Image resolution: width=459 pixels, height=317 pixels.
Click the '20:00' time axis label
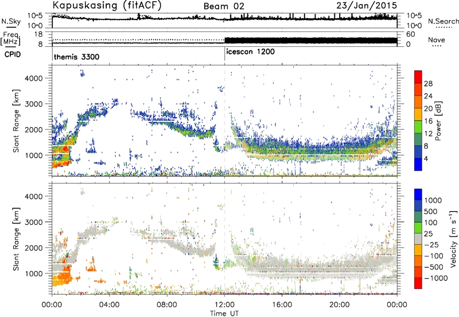coord(340,305)
